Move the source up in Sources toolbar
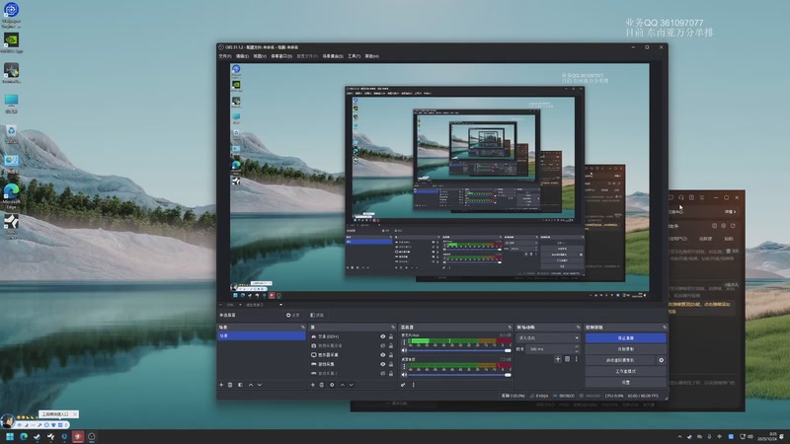The image size is (790, 444). pos(343,385)
